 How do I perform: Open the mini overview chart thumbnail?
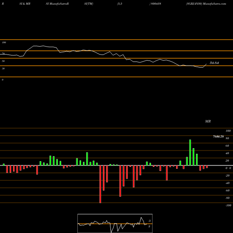(x=115, y=223)
